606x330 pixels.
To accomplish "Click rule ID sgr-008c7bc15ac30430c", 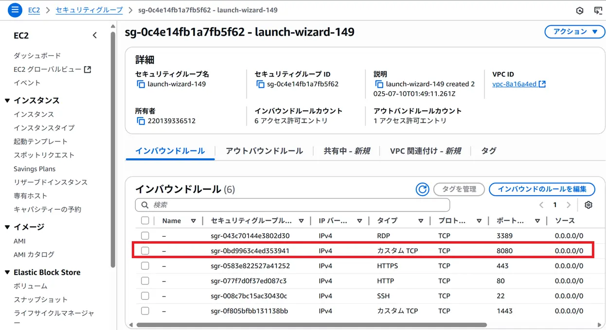I will (x=249, y=296).
